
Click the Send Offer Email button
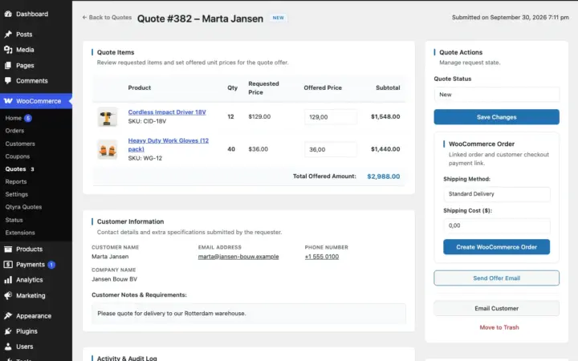pos(496,278)
